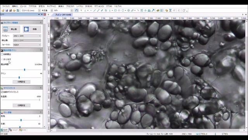Enable the 自動露出 auto exposure checkbox

(2, 54)
